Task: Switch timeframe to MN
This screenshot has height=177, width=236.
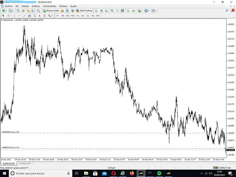Action: 98,16
